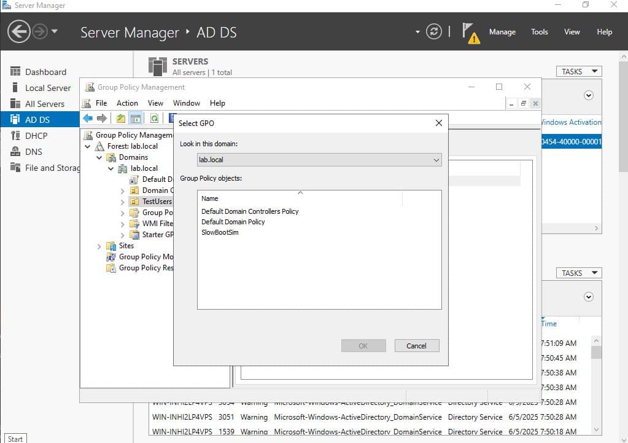628x443 pixels.
Task: Open the notifications flag with warning
Action: click(470, 33)
